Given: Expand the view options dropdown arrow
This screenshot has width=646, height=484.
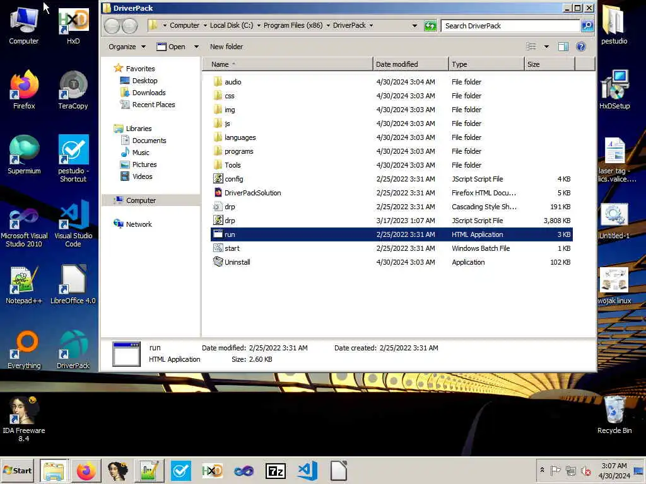Looking at the screenshot, I should (x=546, y=47).
